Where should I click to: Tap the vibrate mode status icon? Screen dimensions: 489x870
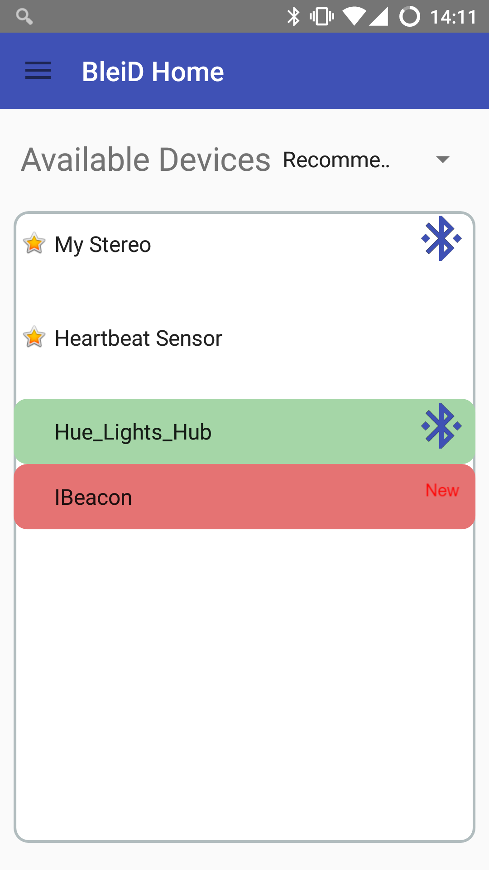click(x=322, y=17)
